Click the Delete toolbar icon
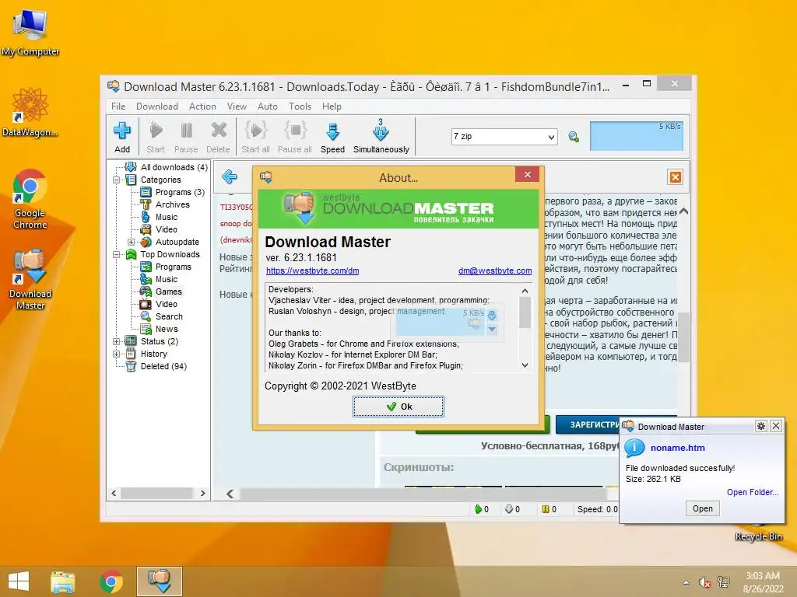797x597 pixels. click(218, 137)
